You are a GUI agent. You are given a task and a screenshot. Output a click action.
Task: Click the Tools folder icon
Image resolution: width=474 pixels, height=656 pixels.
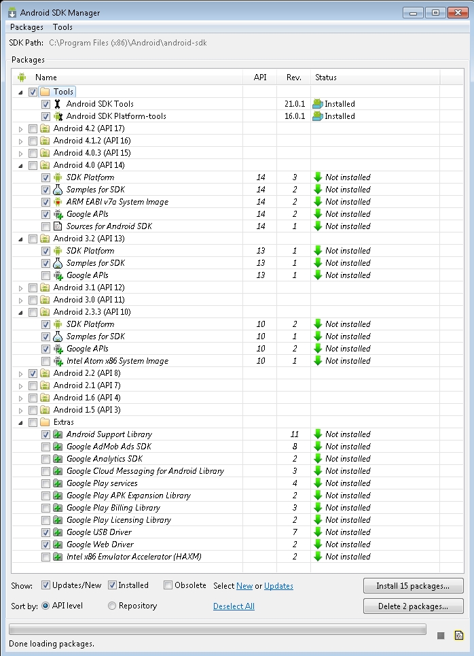tap(45, 92)
